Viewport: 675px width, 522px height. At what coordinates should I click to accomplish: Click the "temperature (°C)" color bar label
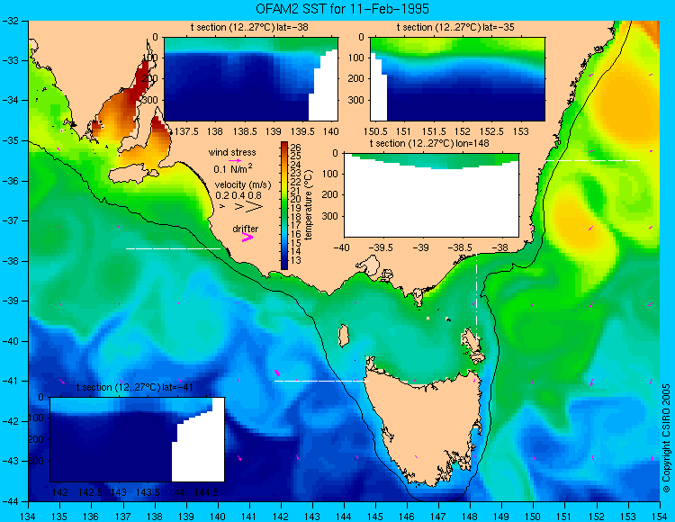click(x=309, y=205)
